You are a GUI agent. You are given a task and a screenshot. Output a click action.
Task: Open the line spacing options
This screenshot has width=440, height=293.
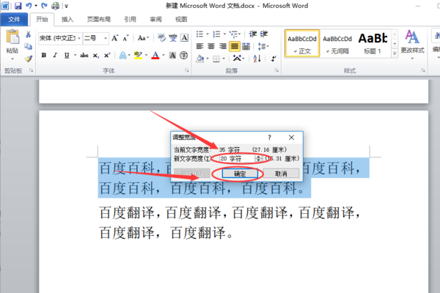(263, 46)
